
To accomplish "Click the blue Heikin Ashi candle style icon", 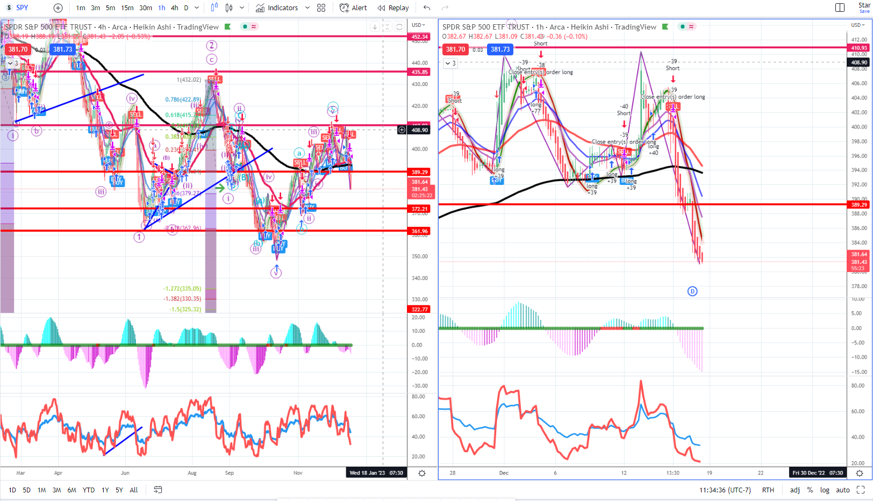I will pyautogui.click(x=214, y=8).
